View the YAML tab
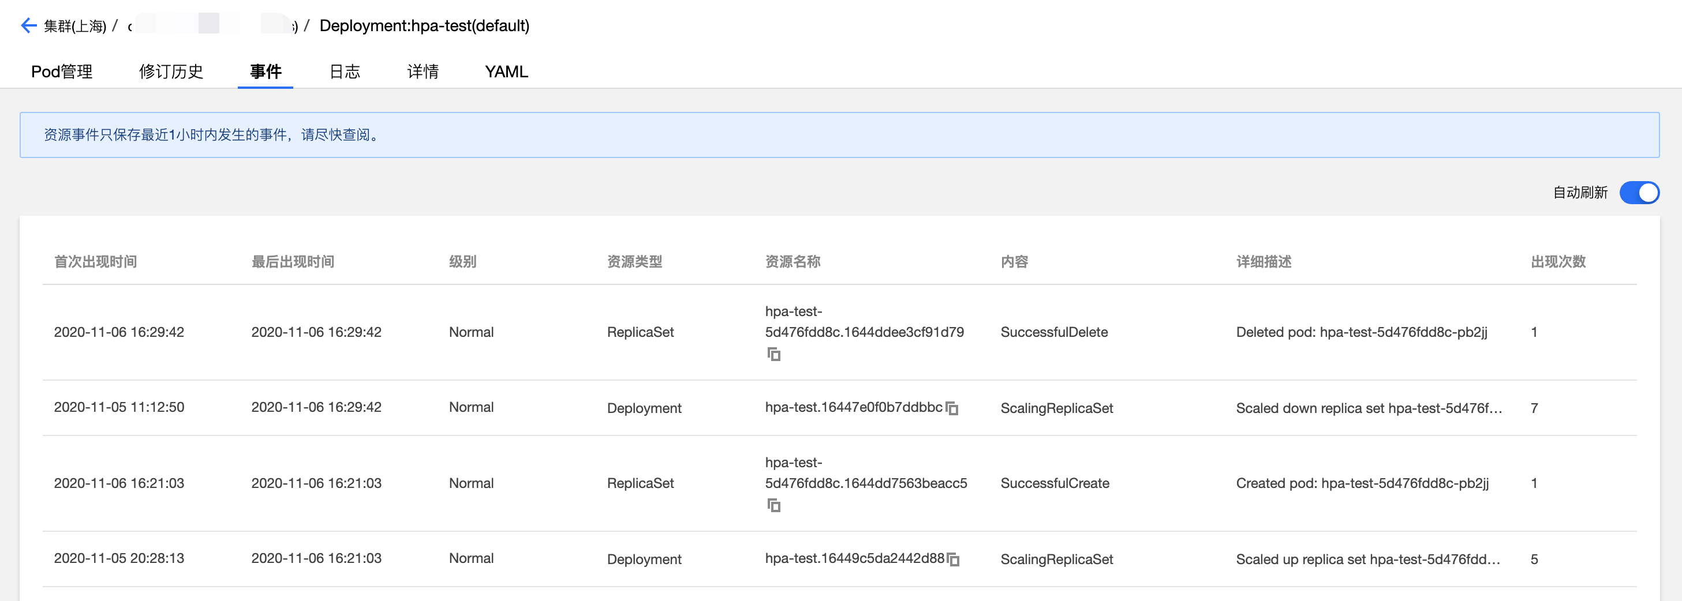 click(x=506, y=71)
